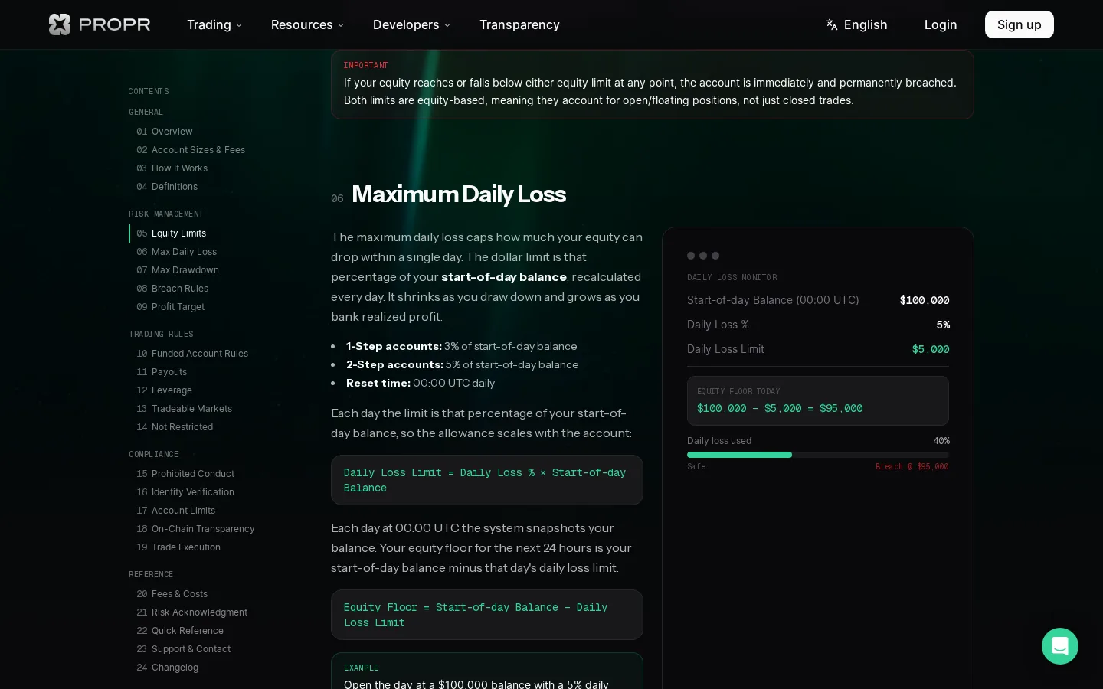Click the Maximum Daily Loss heading
Screen dimensions: 1103x689
[x=459, y=194]
